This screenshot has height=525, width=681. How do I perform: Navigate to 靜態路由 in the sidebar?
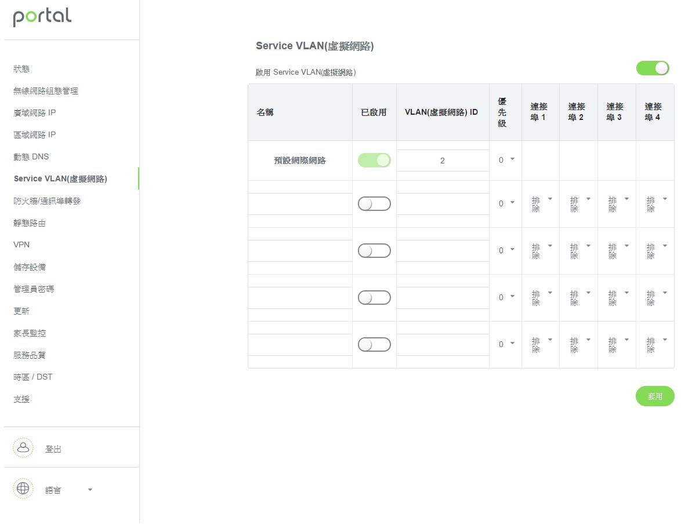29,223
